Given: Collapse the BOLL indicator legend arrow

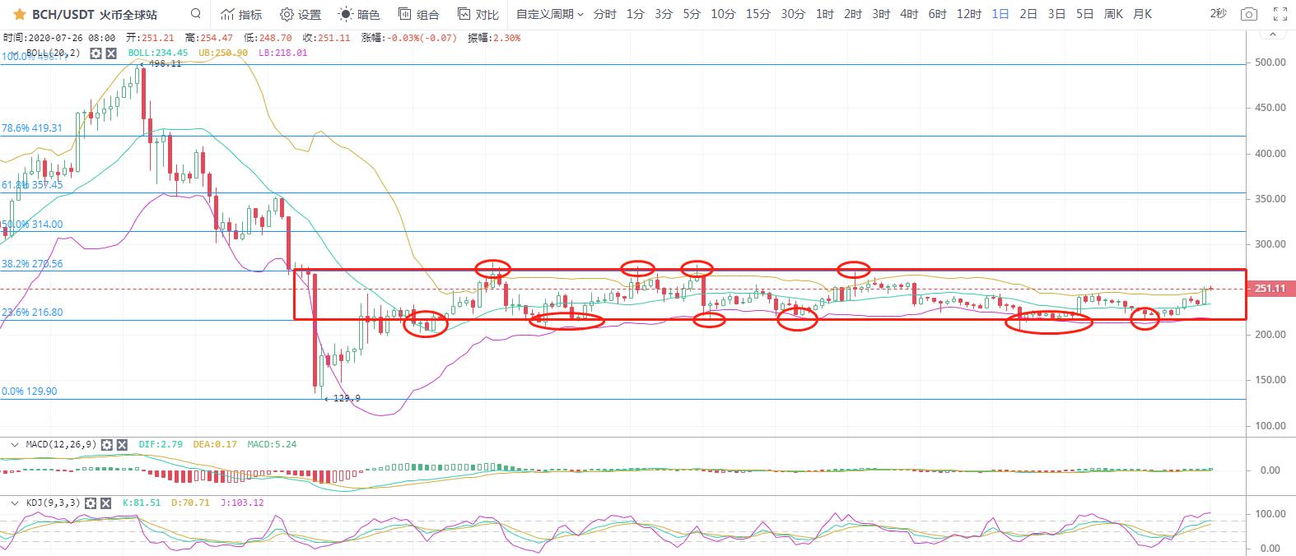Looking at the screenshot, I should (x=14, y=53).
